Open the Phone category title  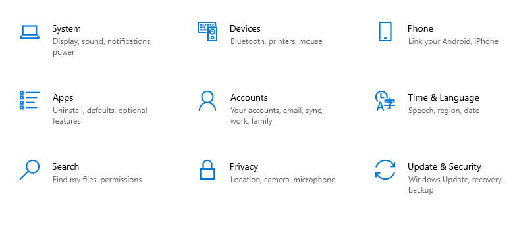click(420, 29)
